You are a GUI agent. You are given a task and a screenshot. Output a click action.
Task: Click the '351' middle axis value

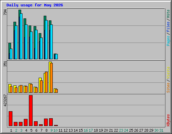click(5, 64)
